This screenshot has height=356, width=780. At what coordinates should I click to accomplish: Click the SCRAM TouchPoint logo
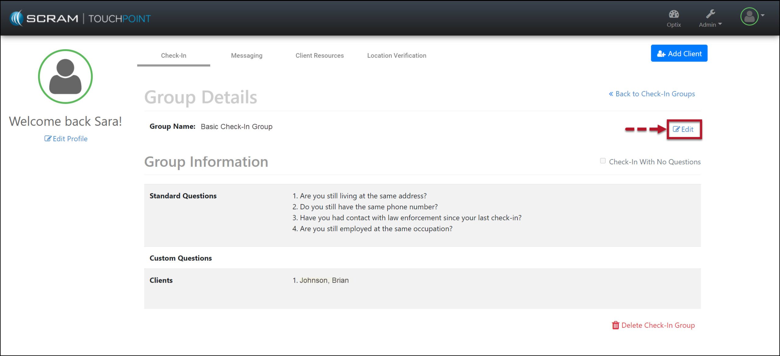80,19
